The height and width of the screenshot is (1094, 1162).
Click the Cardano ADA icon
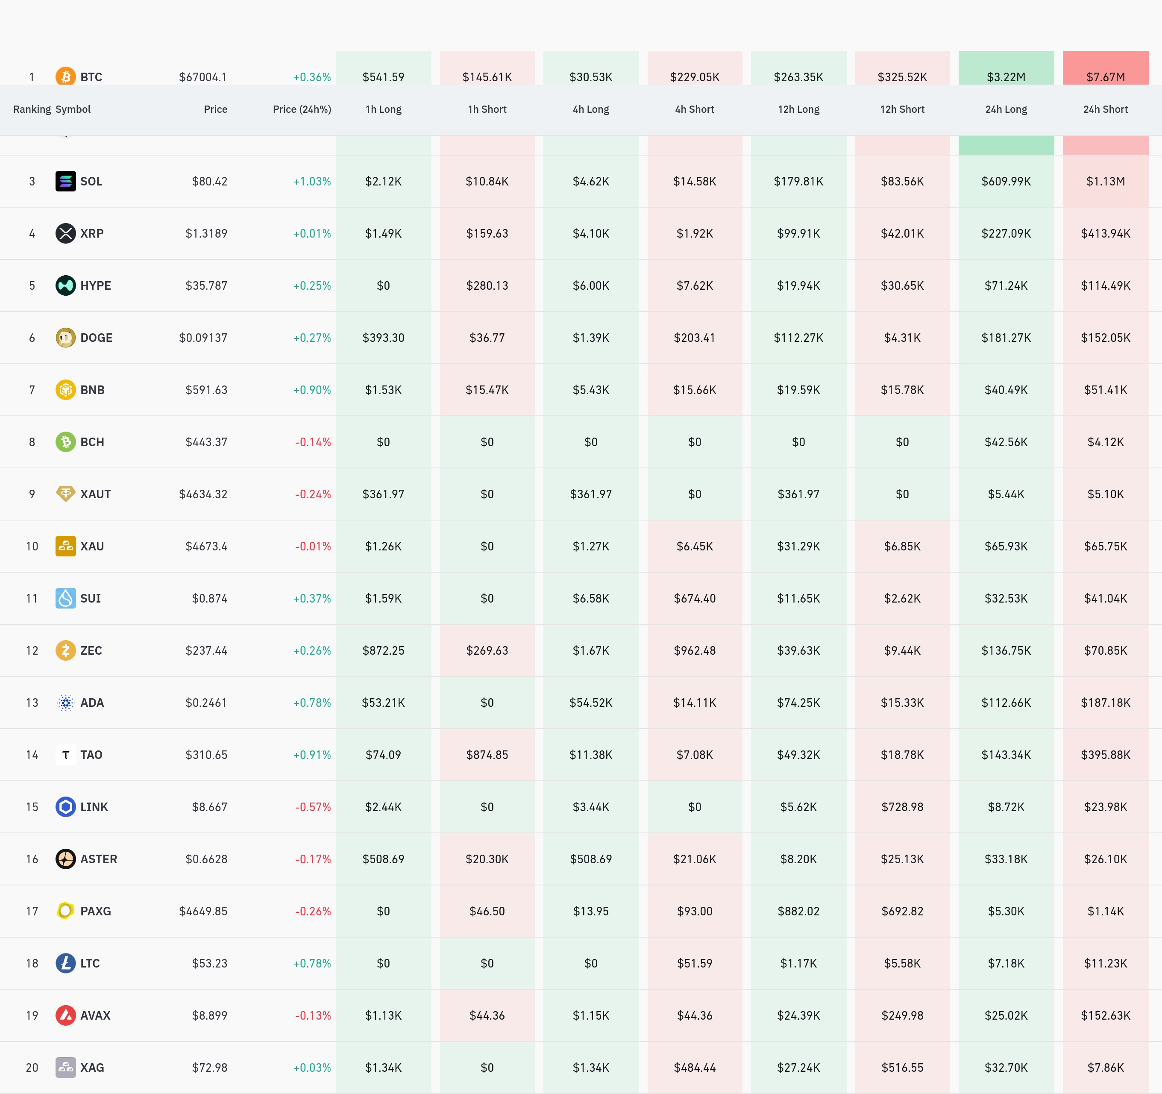tap(65, 703)
